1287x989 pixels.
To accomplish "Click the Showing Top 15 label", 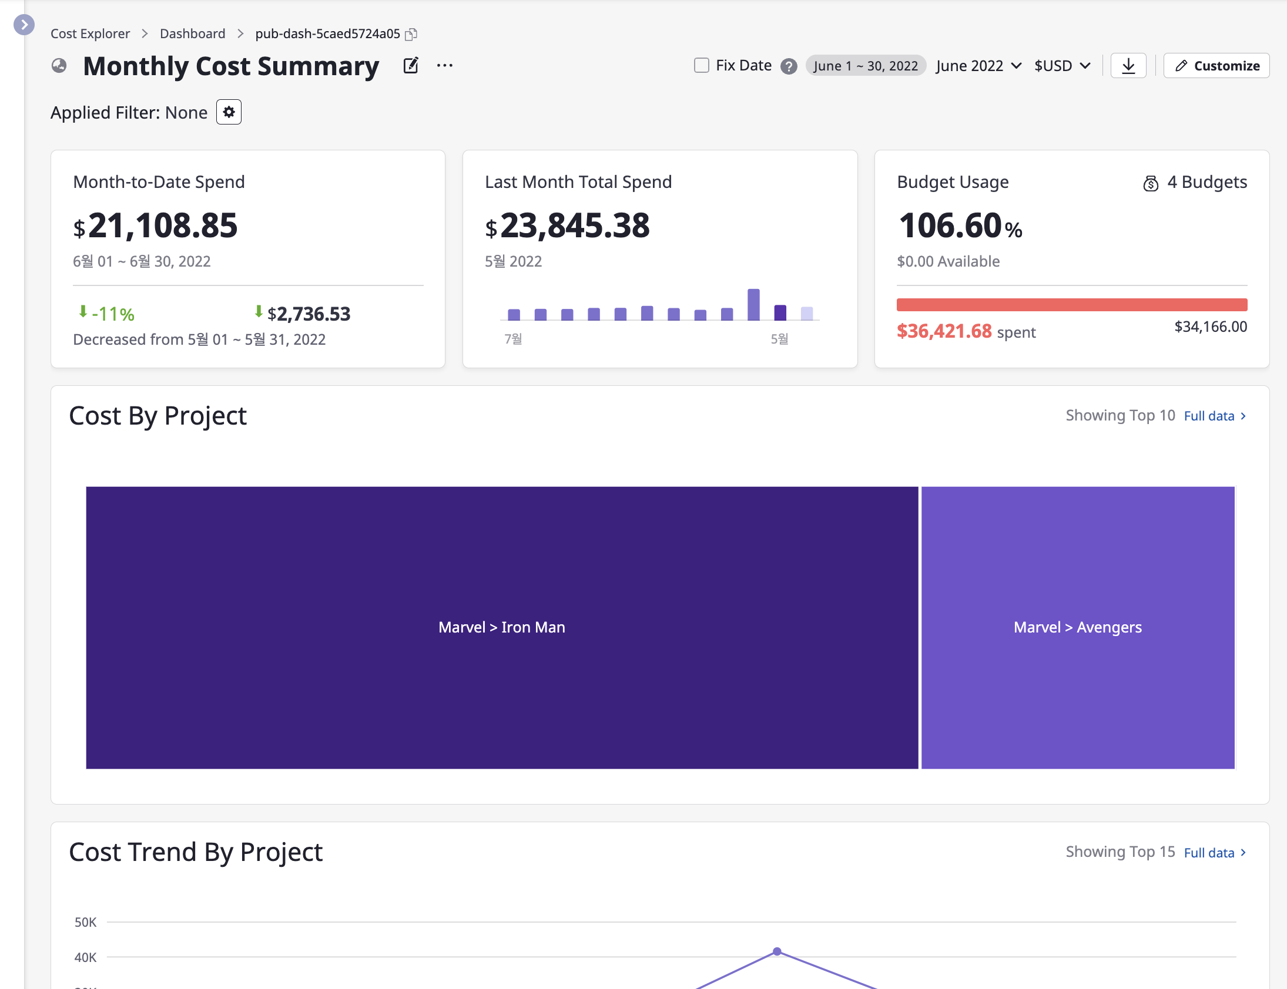I will click(x=1120, y=852).
